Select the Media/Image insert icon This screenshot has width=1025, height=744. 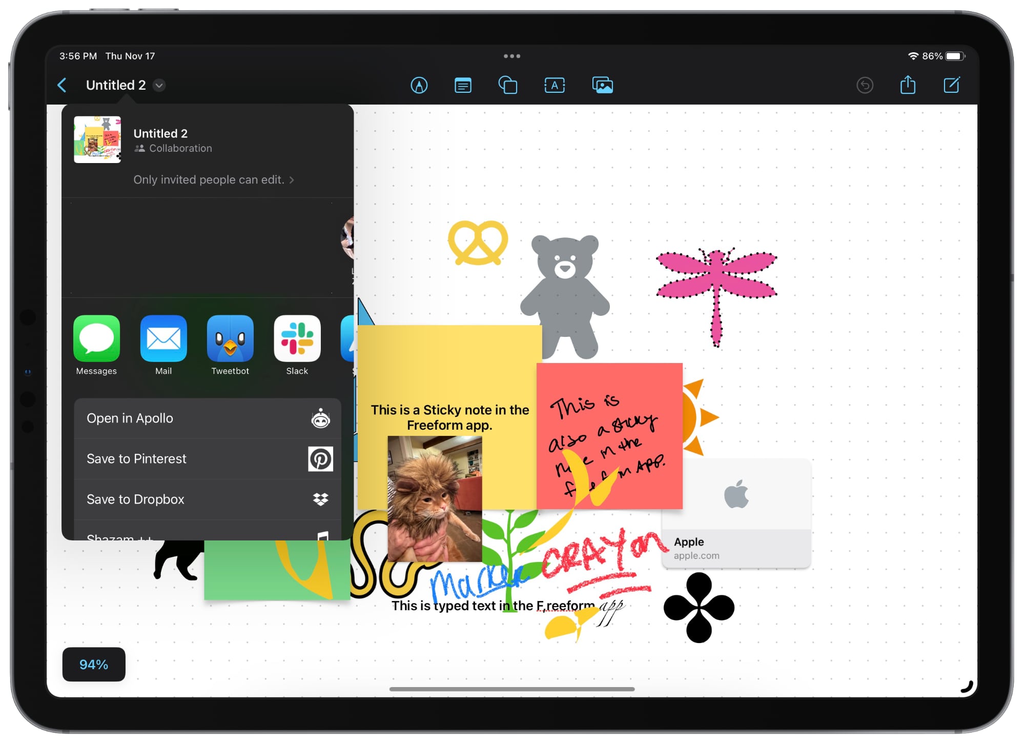point(602,85)
